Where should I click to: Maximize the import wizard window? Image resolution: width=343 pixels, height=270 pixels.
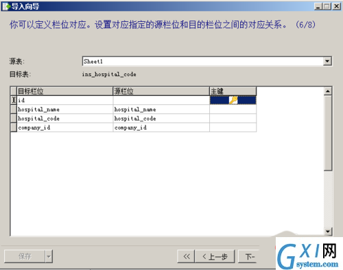(327, 6)
